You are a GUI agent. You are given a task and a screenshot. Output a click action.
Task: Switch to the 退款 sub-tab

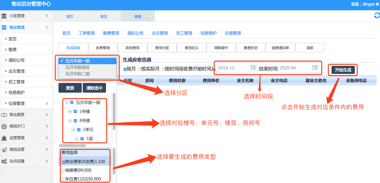coord(310,48)
